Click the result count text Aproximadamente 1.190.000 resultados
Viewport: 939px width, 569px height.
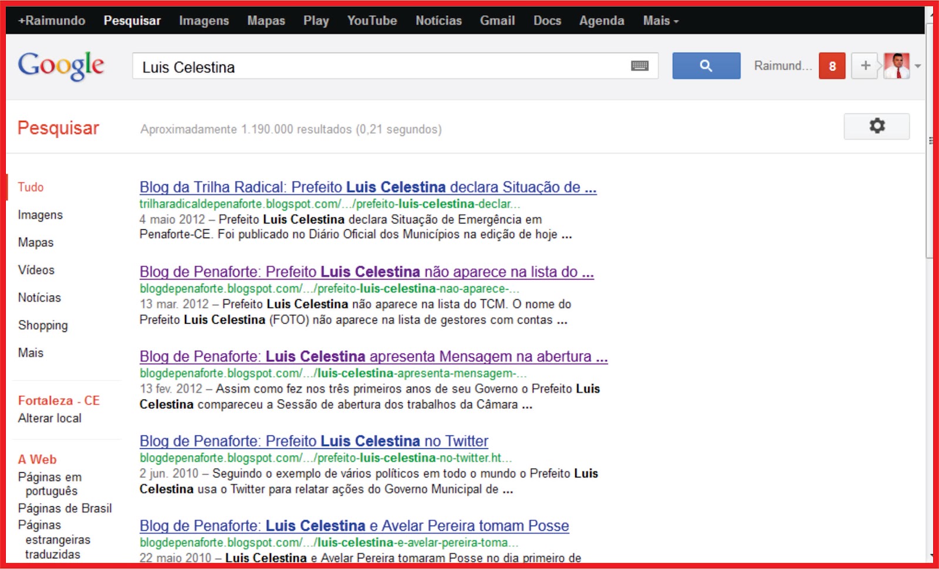coord(291,129)
